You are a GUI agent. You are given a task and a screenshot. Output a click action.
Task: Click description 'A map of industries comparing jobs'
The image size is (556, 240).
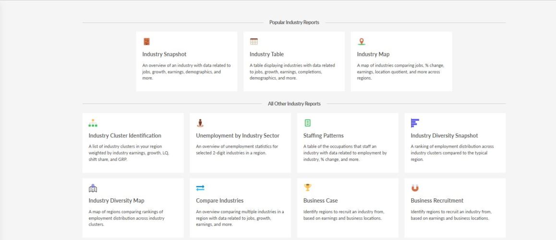point(401,71)
